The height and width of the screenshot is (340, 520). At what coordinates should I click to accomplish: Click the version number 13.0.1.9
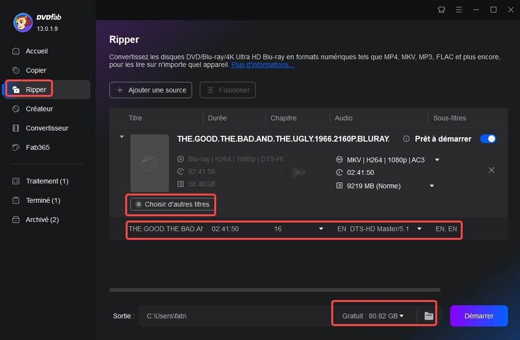(x=47, y=29)
